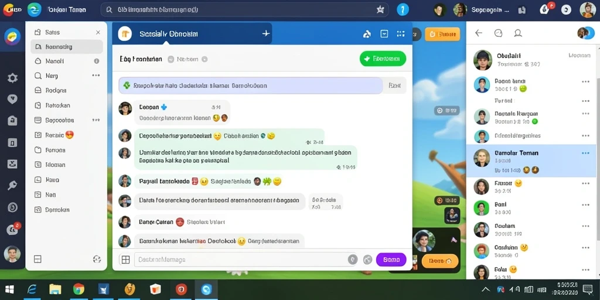Image resolution: width=600 pixels, height=300 pixels.
Task: Select Domoloa at bottom of left list
Action: pyautogui.click(x=52, y=210)
